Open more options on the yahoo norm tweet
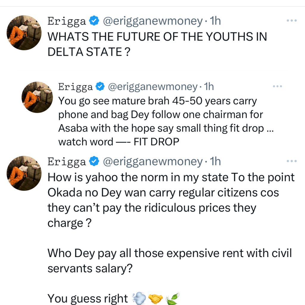 tap(292, 161)
